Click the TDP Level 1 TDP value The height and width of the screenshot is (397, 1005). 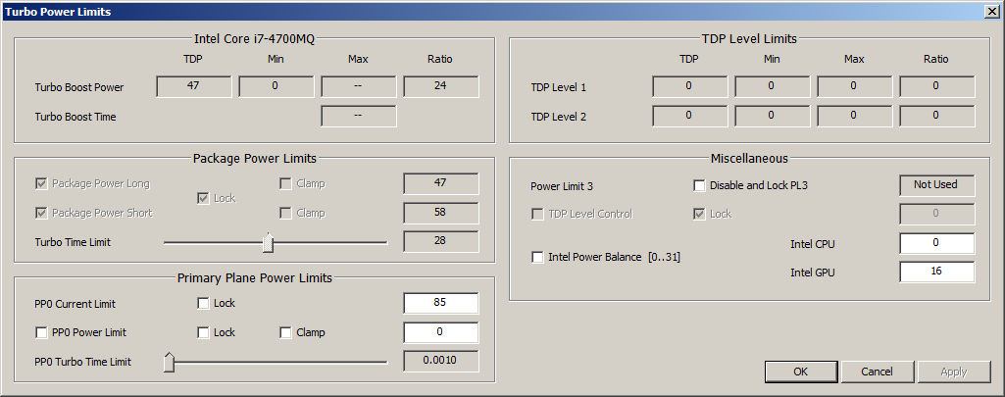tap(689, 86)
